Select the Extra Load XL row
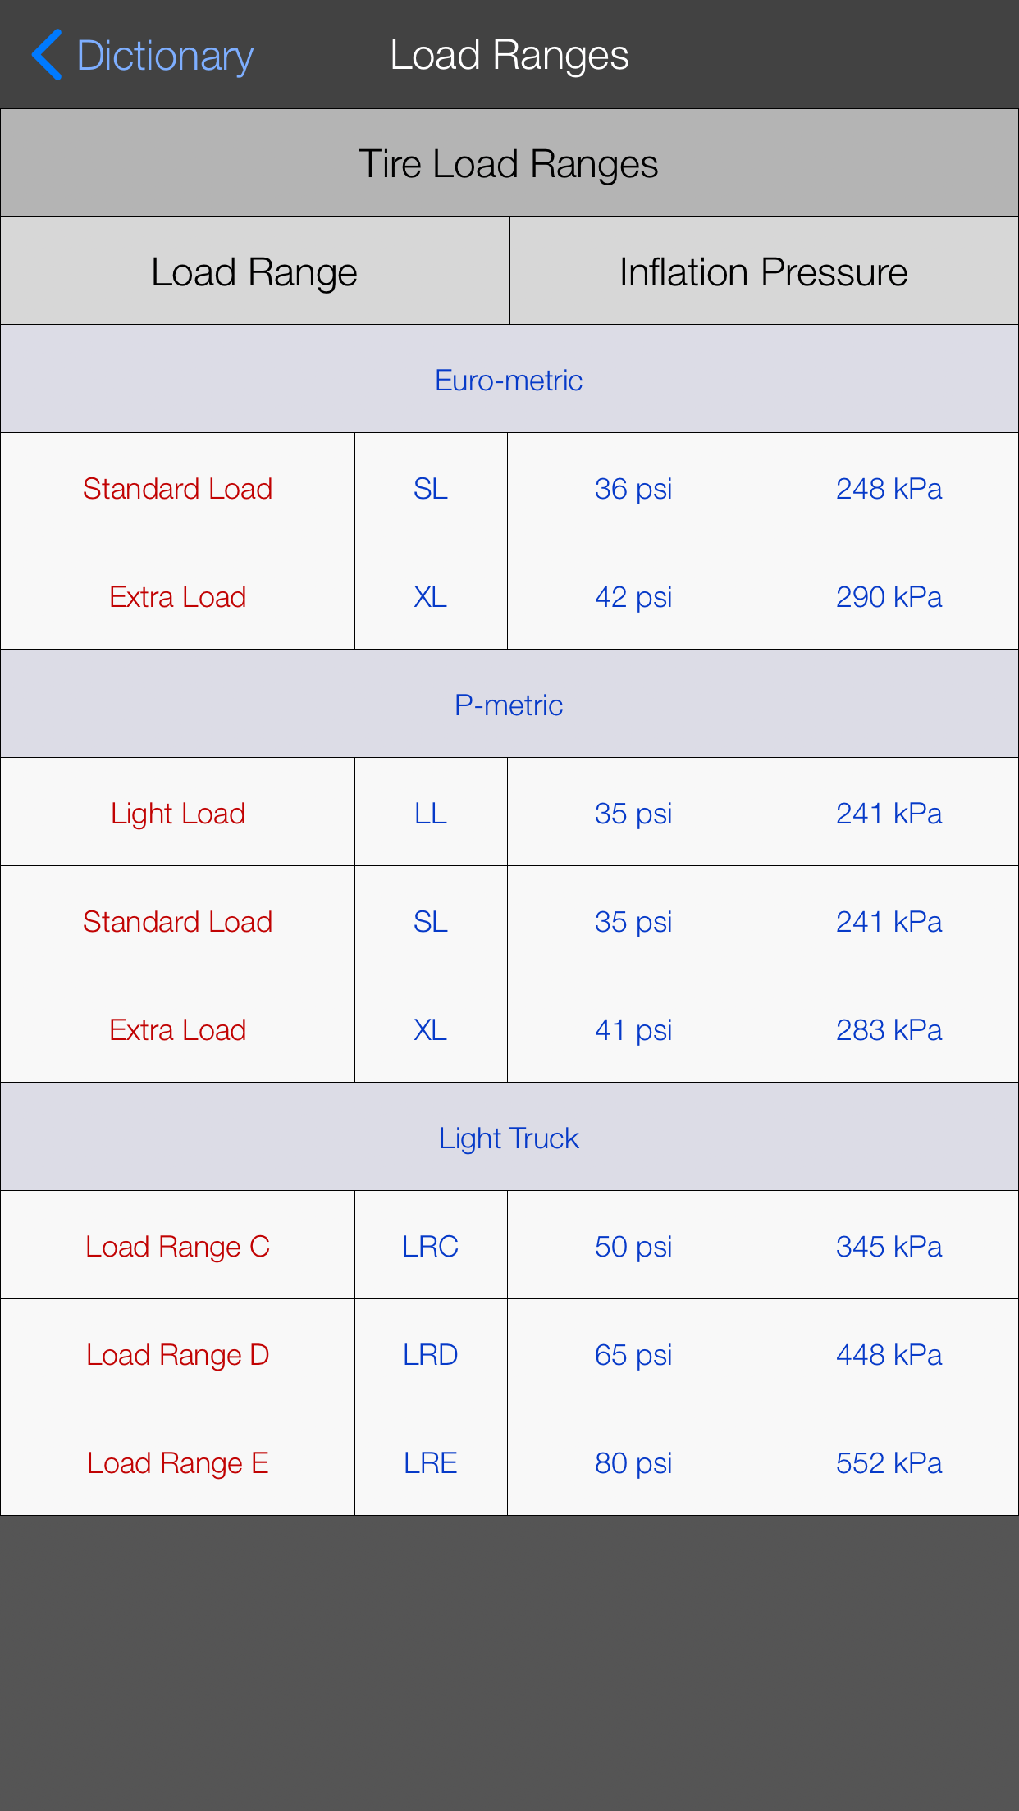This screenshot has width=1019, height=1811. (x=176, y=595)
